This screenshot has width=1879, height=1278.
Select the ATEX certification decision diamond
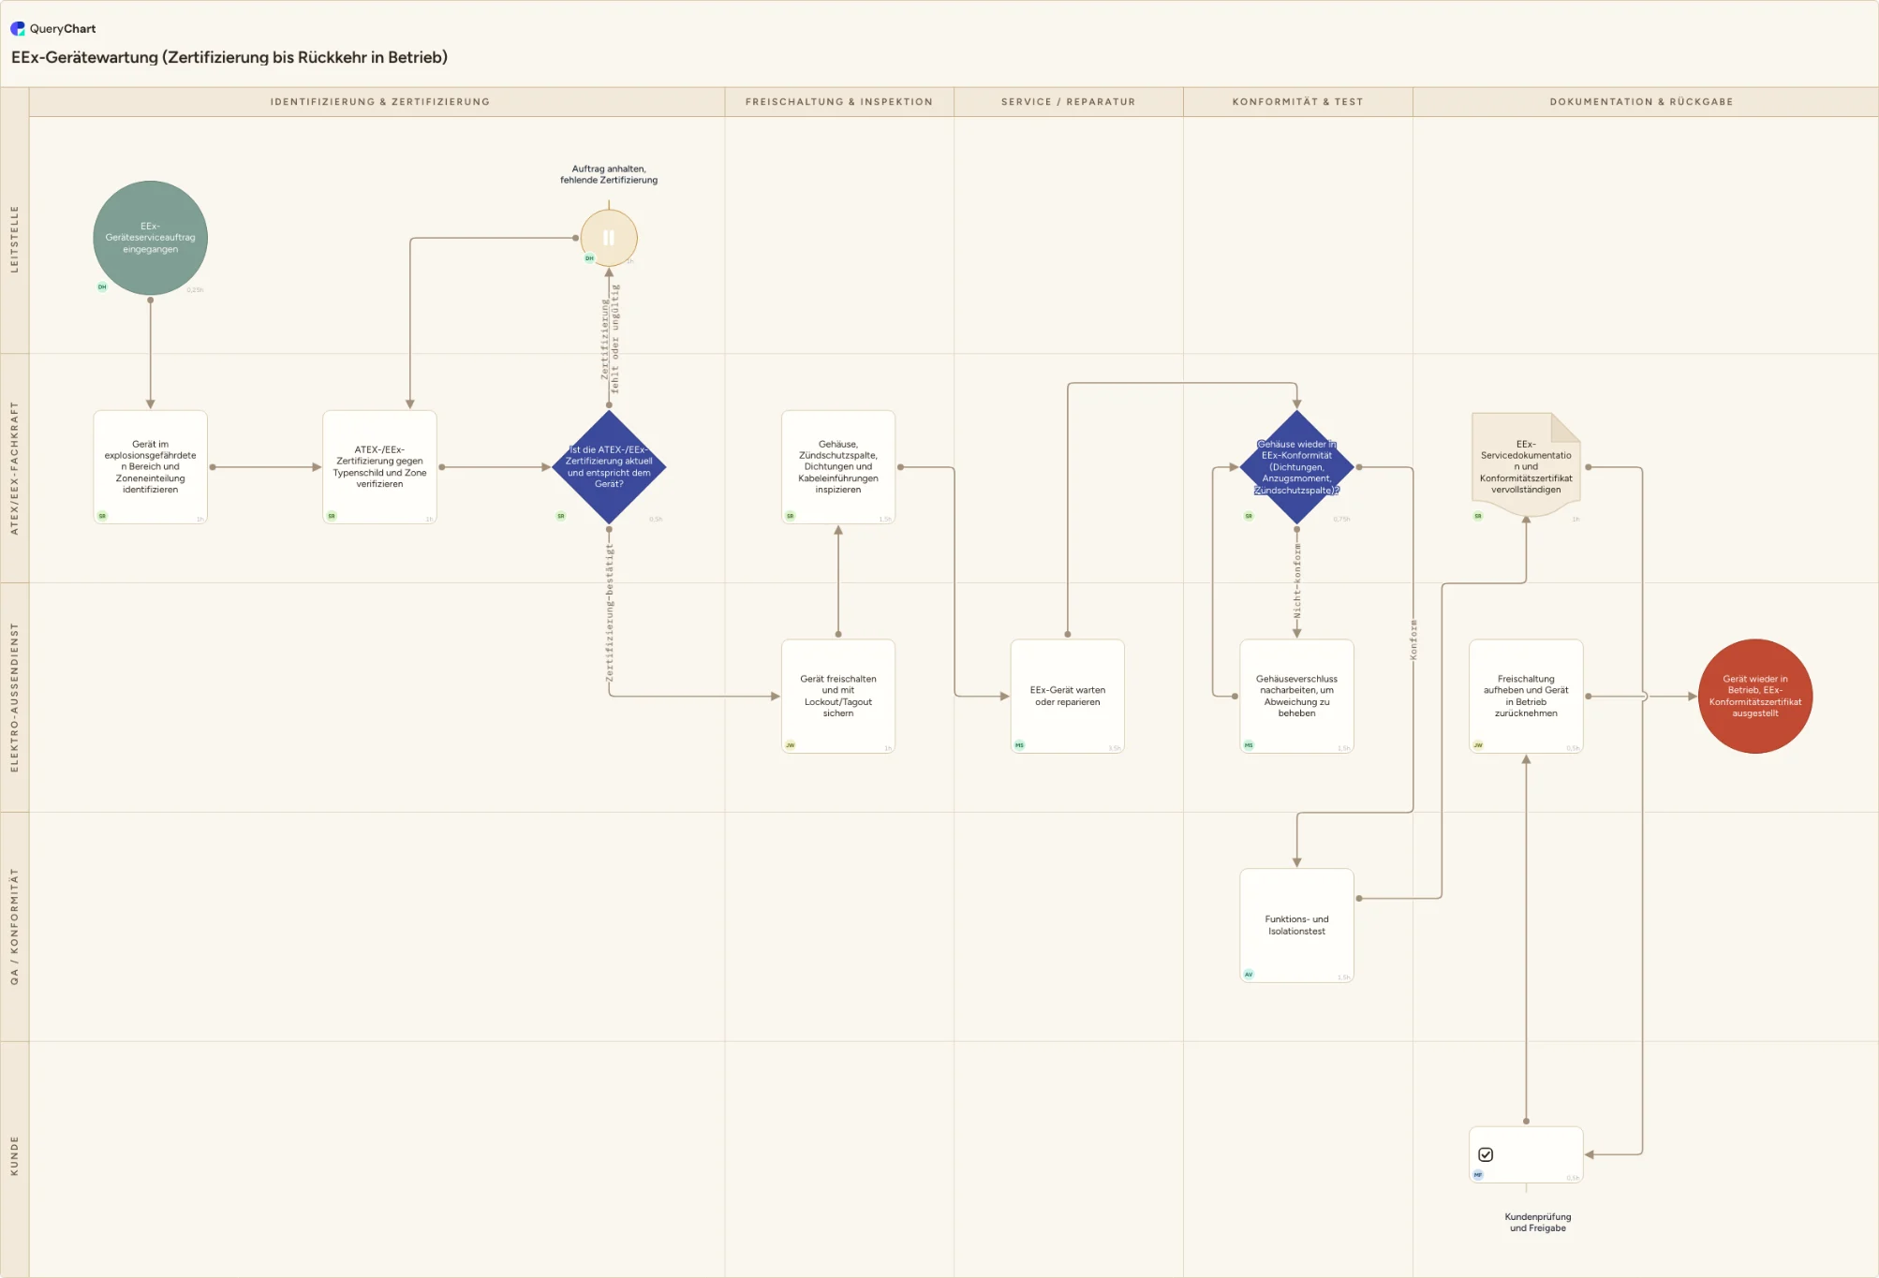609,467
